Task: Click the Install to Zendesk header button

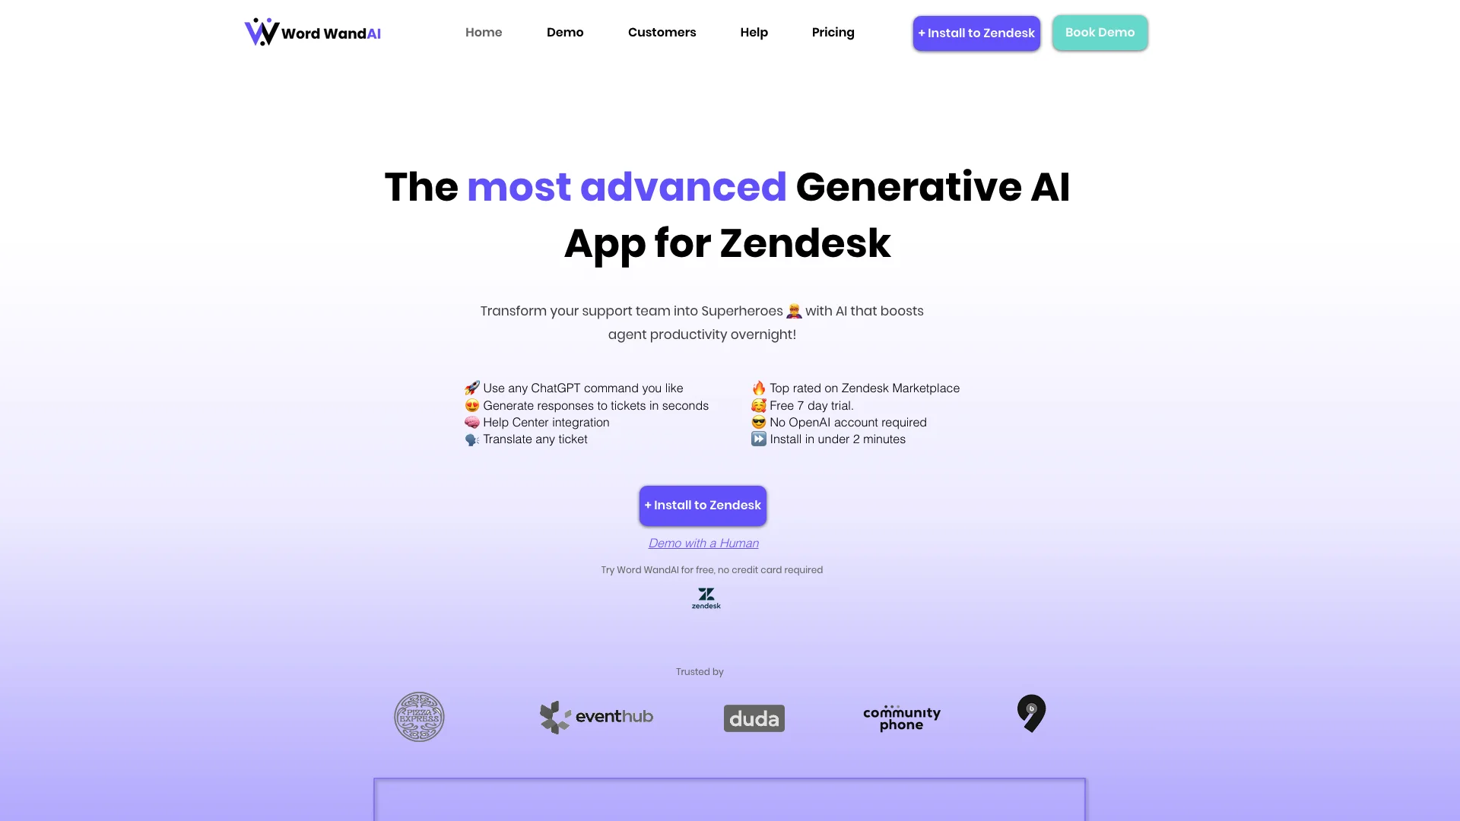Action: pyautogui.click(x=976, y=32)
